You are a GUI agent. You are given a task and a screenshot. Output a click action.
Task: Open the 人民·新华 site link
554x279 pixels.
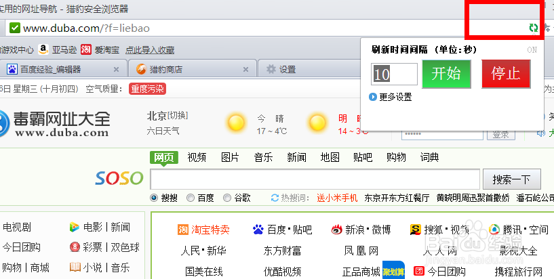pyautogui.click(x=203, y=251)
